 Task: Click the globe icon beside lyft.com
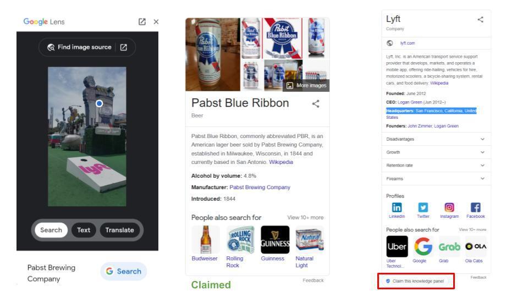[x=390, y=42]
